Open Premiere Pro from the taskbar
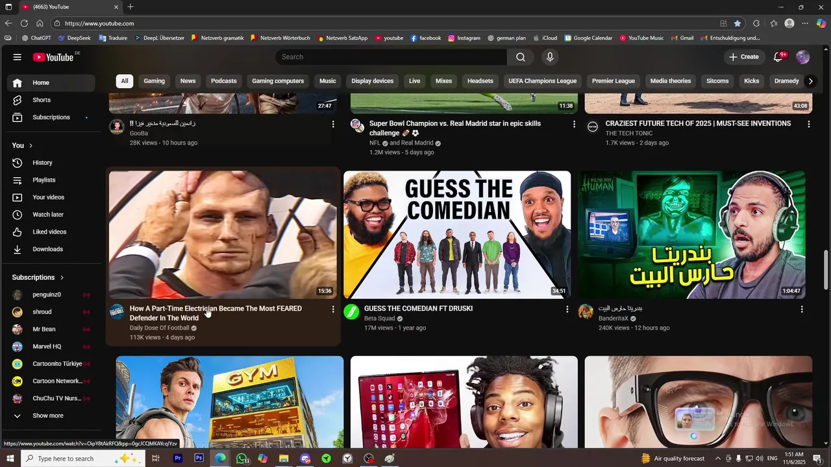Image resolution: width=831 pixels, height=467 pixels. point(178,459)
